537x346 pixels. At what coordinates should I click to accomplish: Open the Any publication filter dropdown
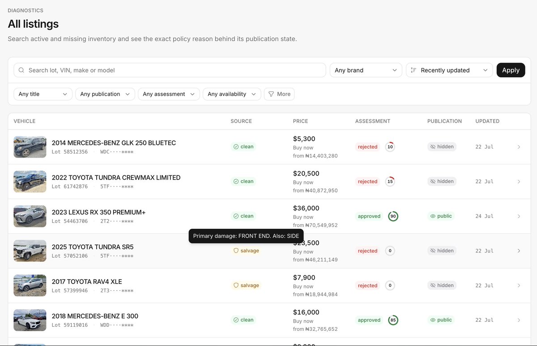coord(105,94)
